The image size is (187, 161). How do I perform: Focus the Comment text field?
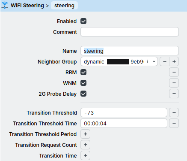pyautogui.click(x=130, y=32)
